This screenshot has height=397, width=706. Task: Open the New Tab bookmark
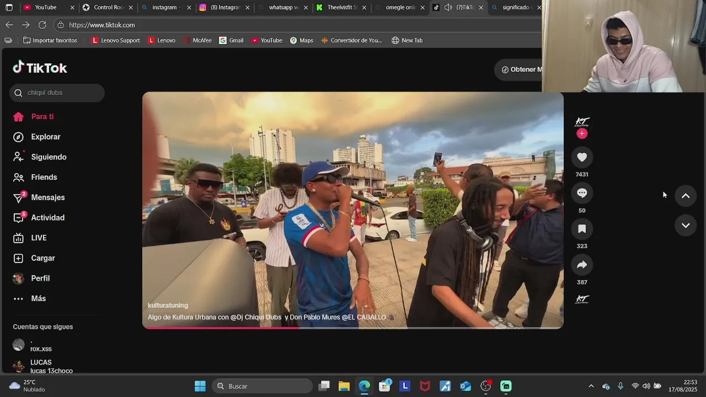click(x=407, y=40)
